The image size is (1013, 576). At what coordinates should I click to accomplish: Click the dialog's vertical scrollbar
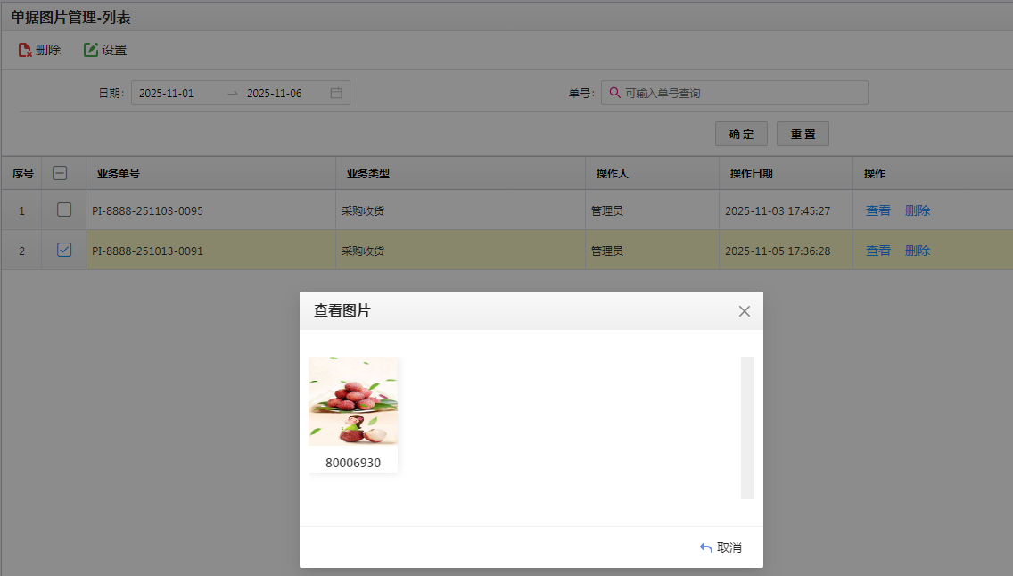[x=747, y=428]
